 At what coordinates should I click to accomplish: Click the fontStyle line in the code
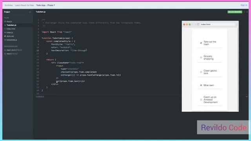(x=63, y=44)
